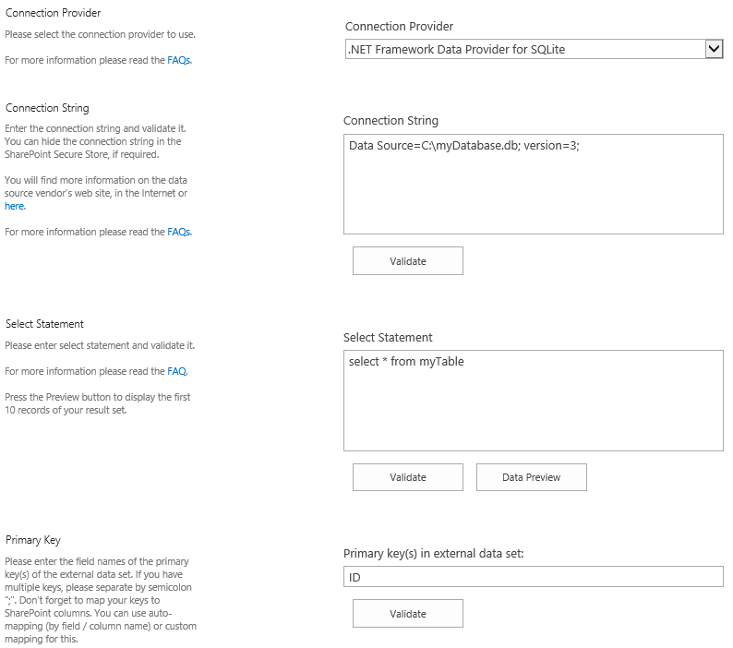
Task: Click the Primary Key heading in left column
Action: click(33, 540)
